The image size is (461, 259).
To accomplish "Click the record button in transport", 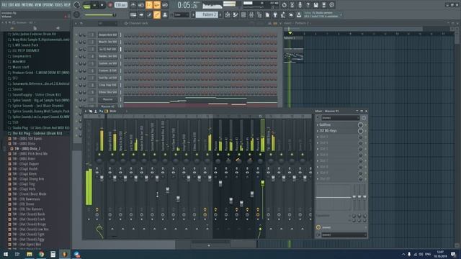I will pos(110,5).
